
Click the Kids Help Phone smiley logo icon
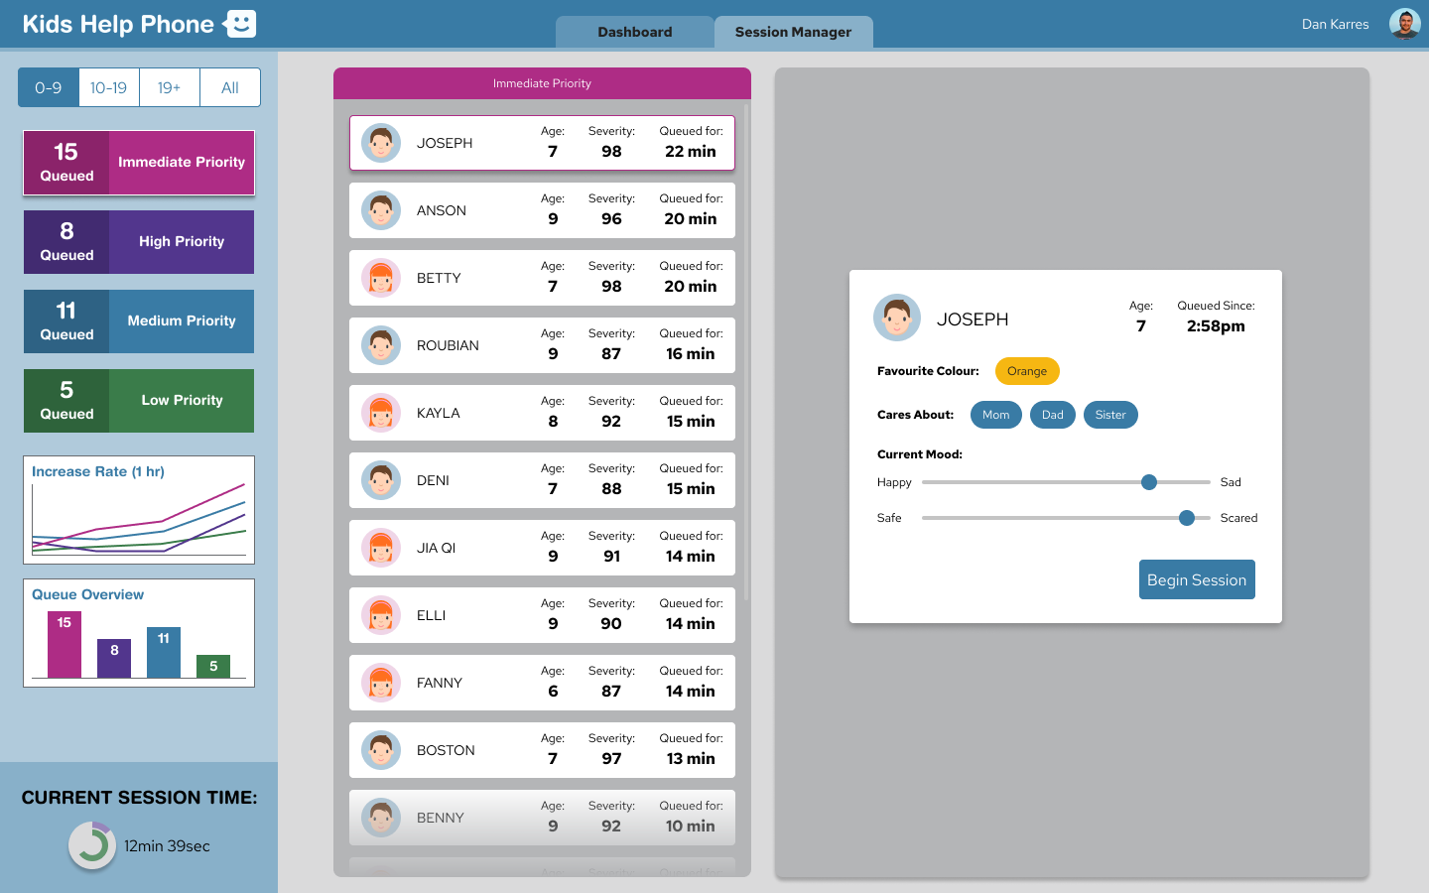point(239,24)
